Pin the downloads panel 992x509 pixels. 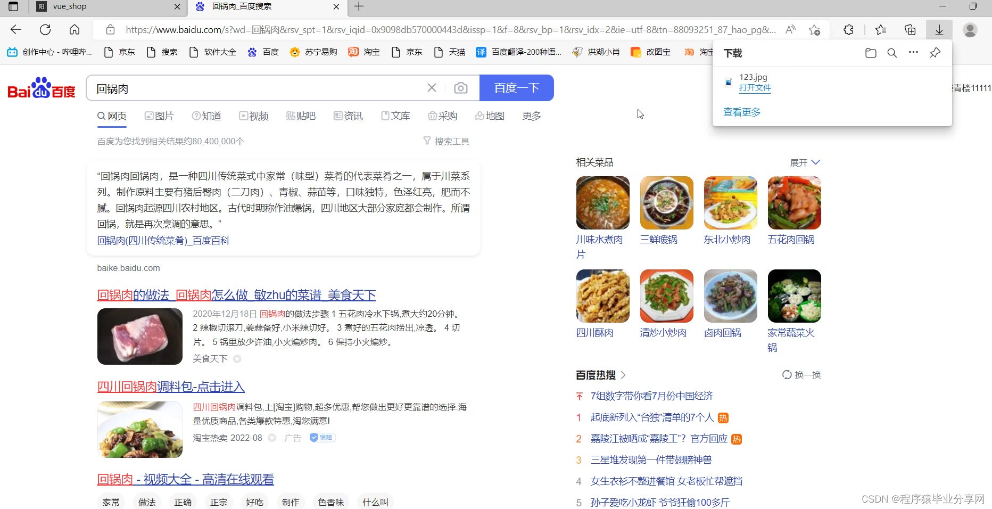(935, 53)
